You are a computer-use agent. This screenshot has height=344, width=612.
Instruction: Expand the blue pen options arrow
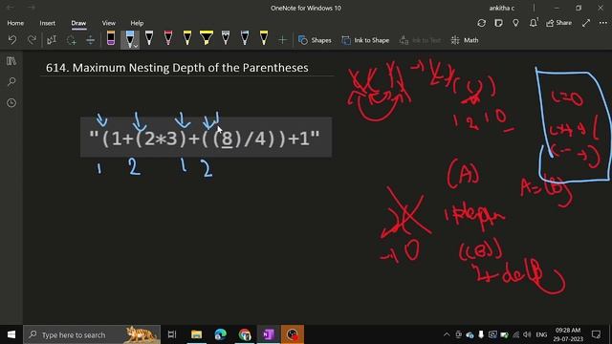(136, 46)
